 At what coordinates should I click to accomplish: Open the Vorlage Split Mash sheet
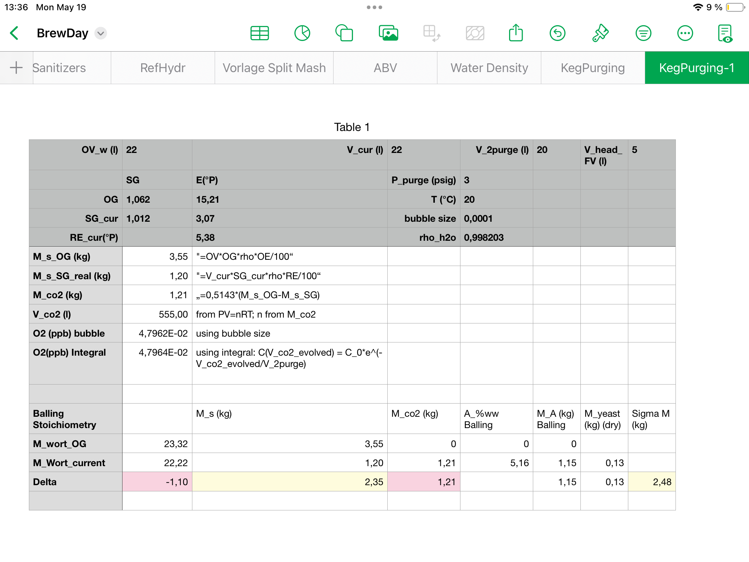click(274, 68)
